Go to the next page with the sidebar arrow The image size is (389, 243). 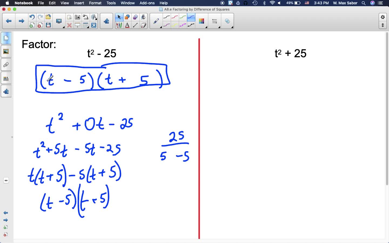6,220
